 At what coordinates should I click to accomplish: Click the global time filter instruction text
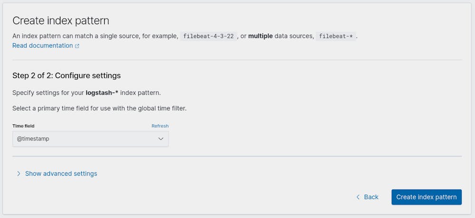tap(99, 108)
